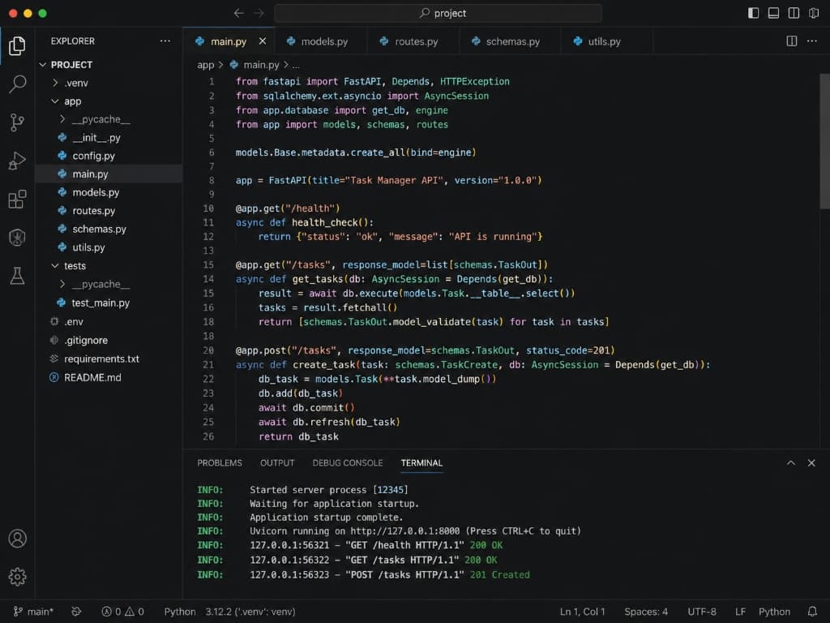Collapse the tests folder
Screen dimensions: 830x623
pos(55,265)
